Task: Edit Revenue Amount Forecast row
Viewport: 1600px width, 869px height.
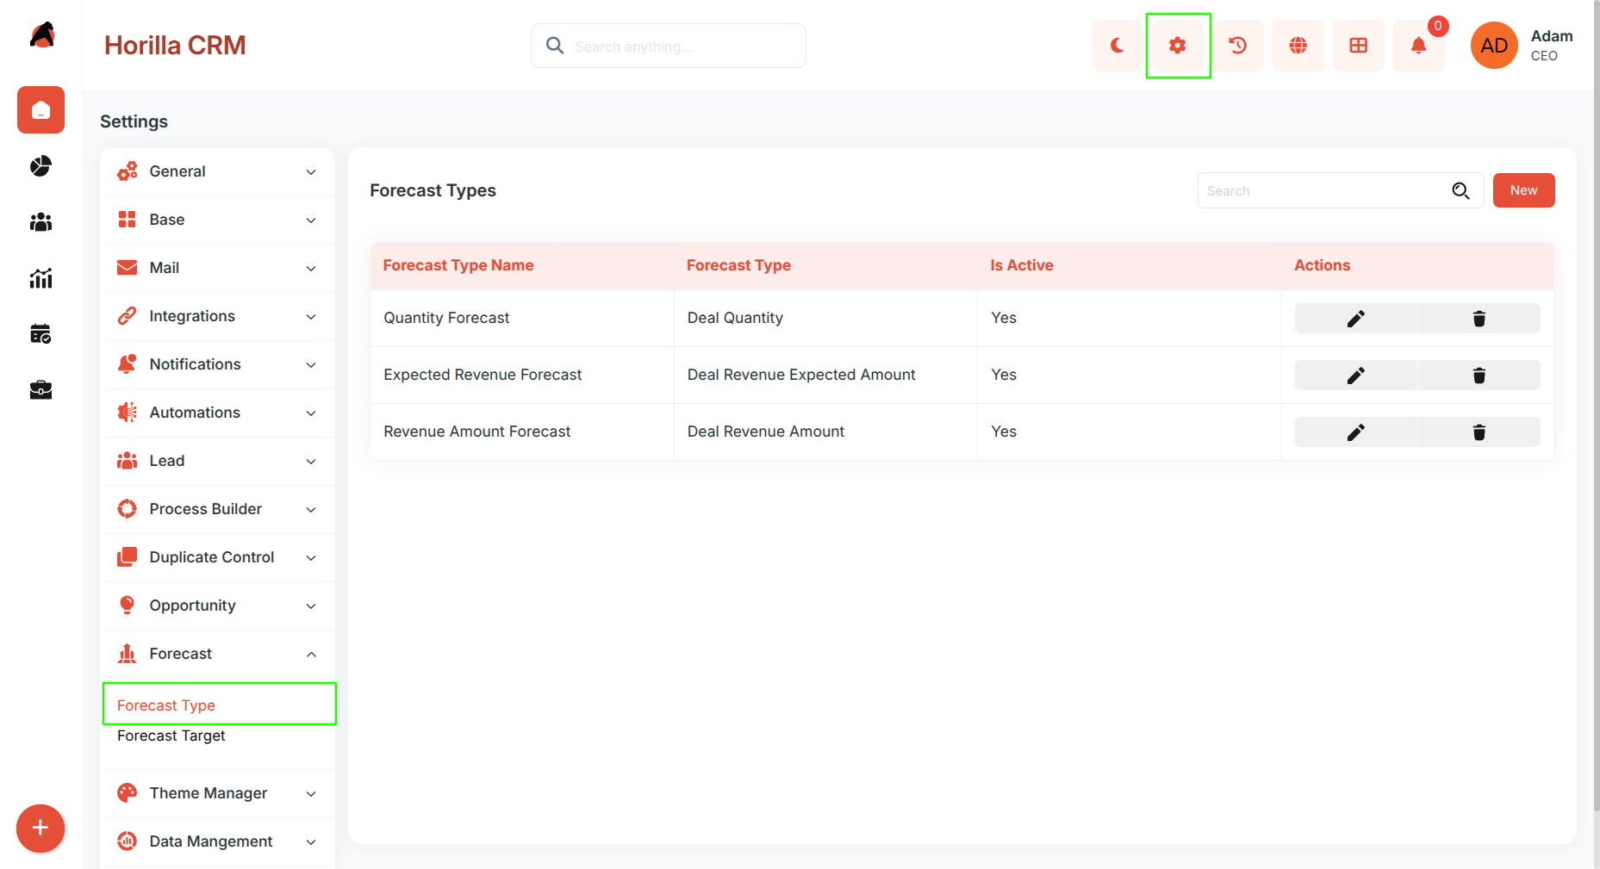Action: (1356, 432)
